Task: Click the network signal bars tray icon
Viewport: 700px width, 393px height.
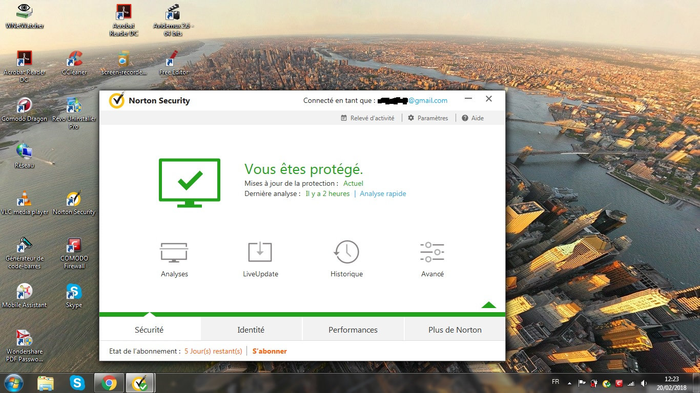Action: pos(631,383)
